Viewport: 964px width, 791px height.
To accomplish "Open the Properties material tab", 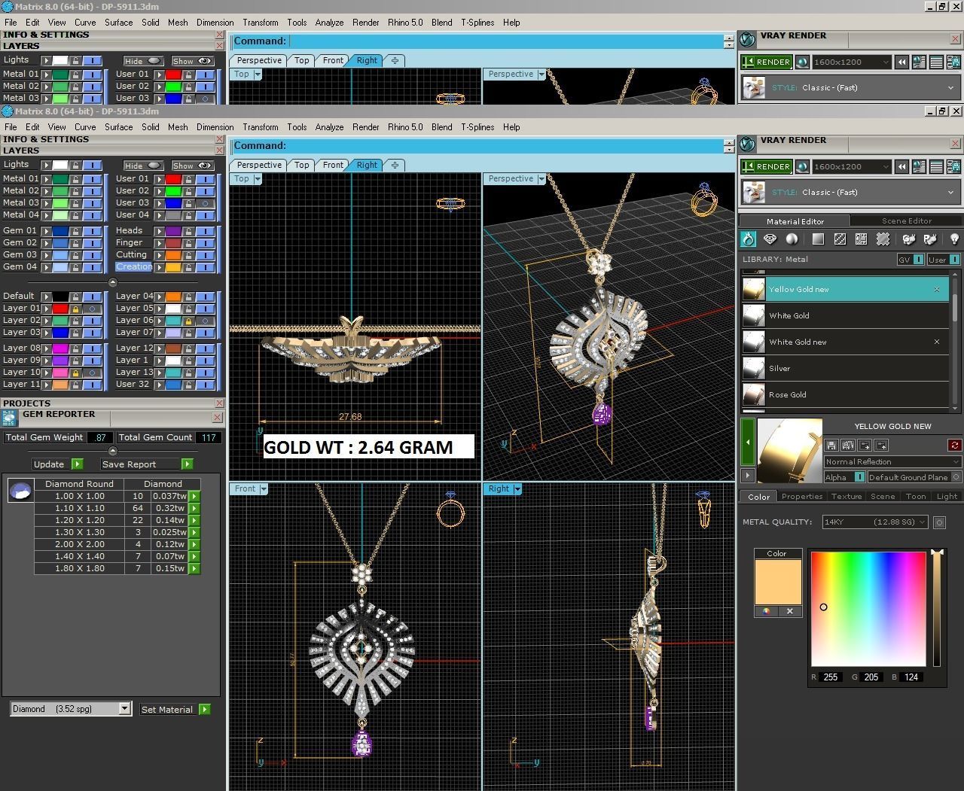I will (x=802, y=497).
